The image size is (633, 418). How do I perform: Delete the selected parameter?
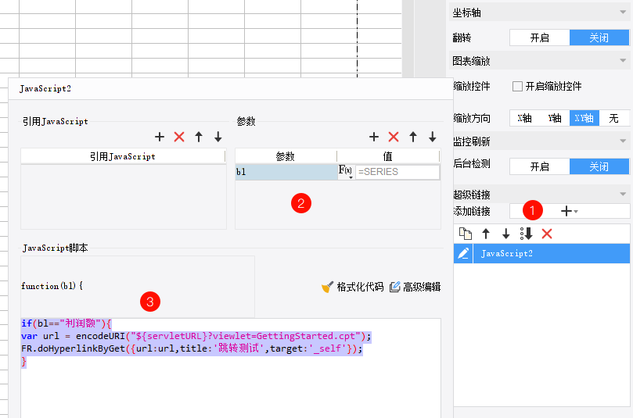(394, 137)
